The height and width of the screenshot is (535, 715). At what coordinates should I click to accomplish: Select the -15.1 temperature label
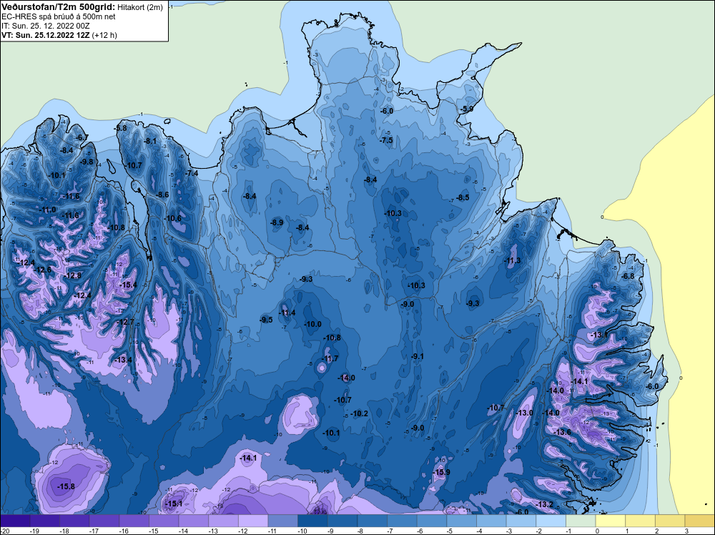click(x=174, y=504)
